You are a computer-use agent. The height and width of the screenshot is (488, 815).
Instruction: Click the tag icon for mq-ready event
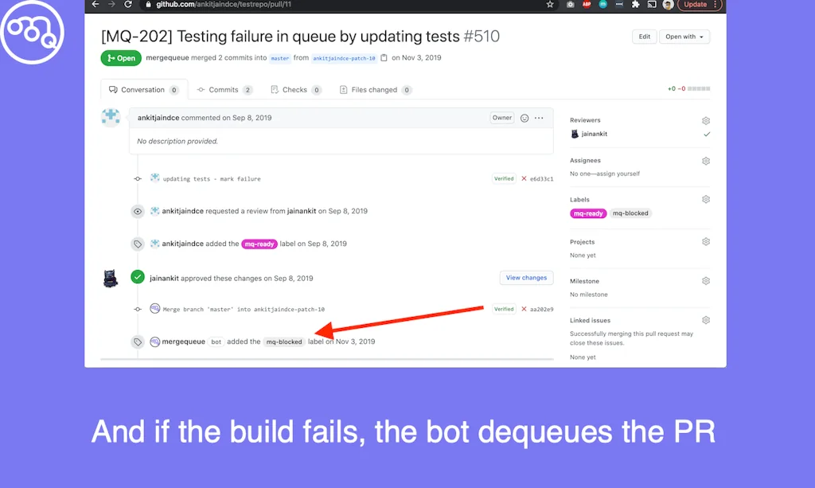click(137, 244)
